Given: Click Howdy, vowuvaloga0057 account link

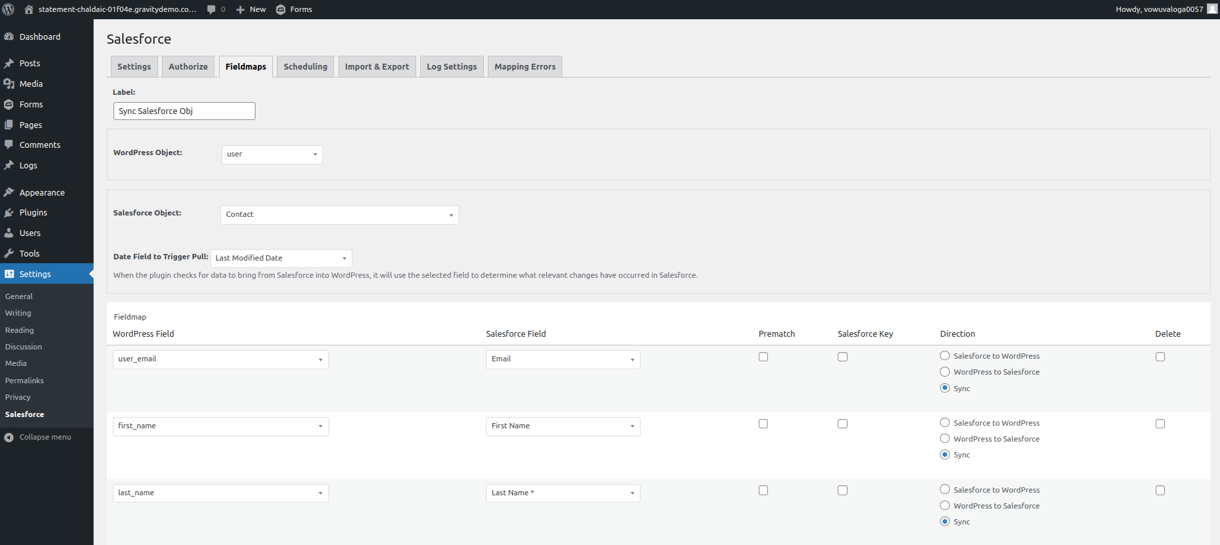Looking at the screenshot, I should [1166, 9].
